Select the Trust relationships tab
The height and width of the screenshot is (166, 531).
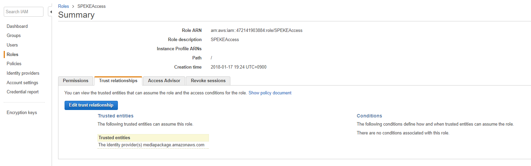point(118,81)
